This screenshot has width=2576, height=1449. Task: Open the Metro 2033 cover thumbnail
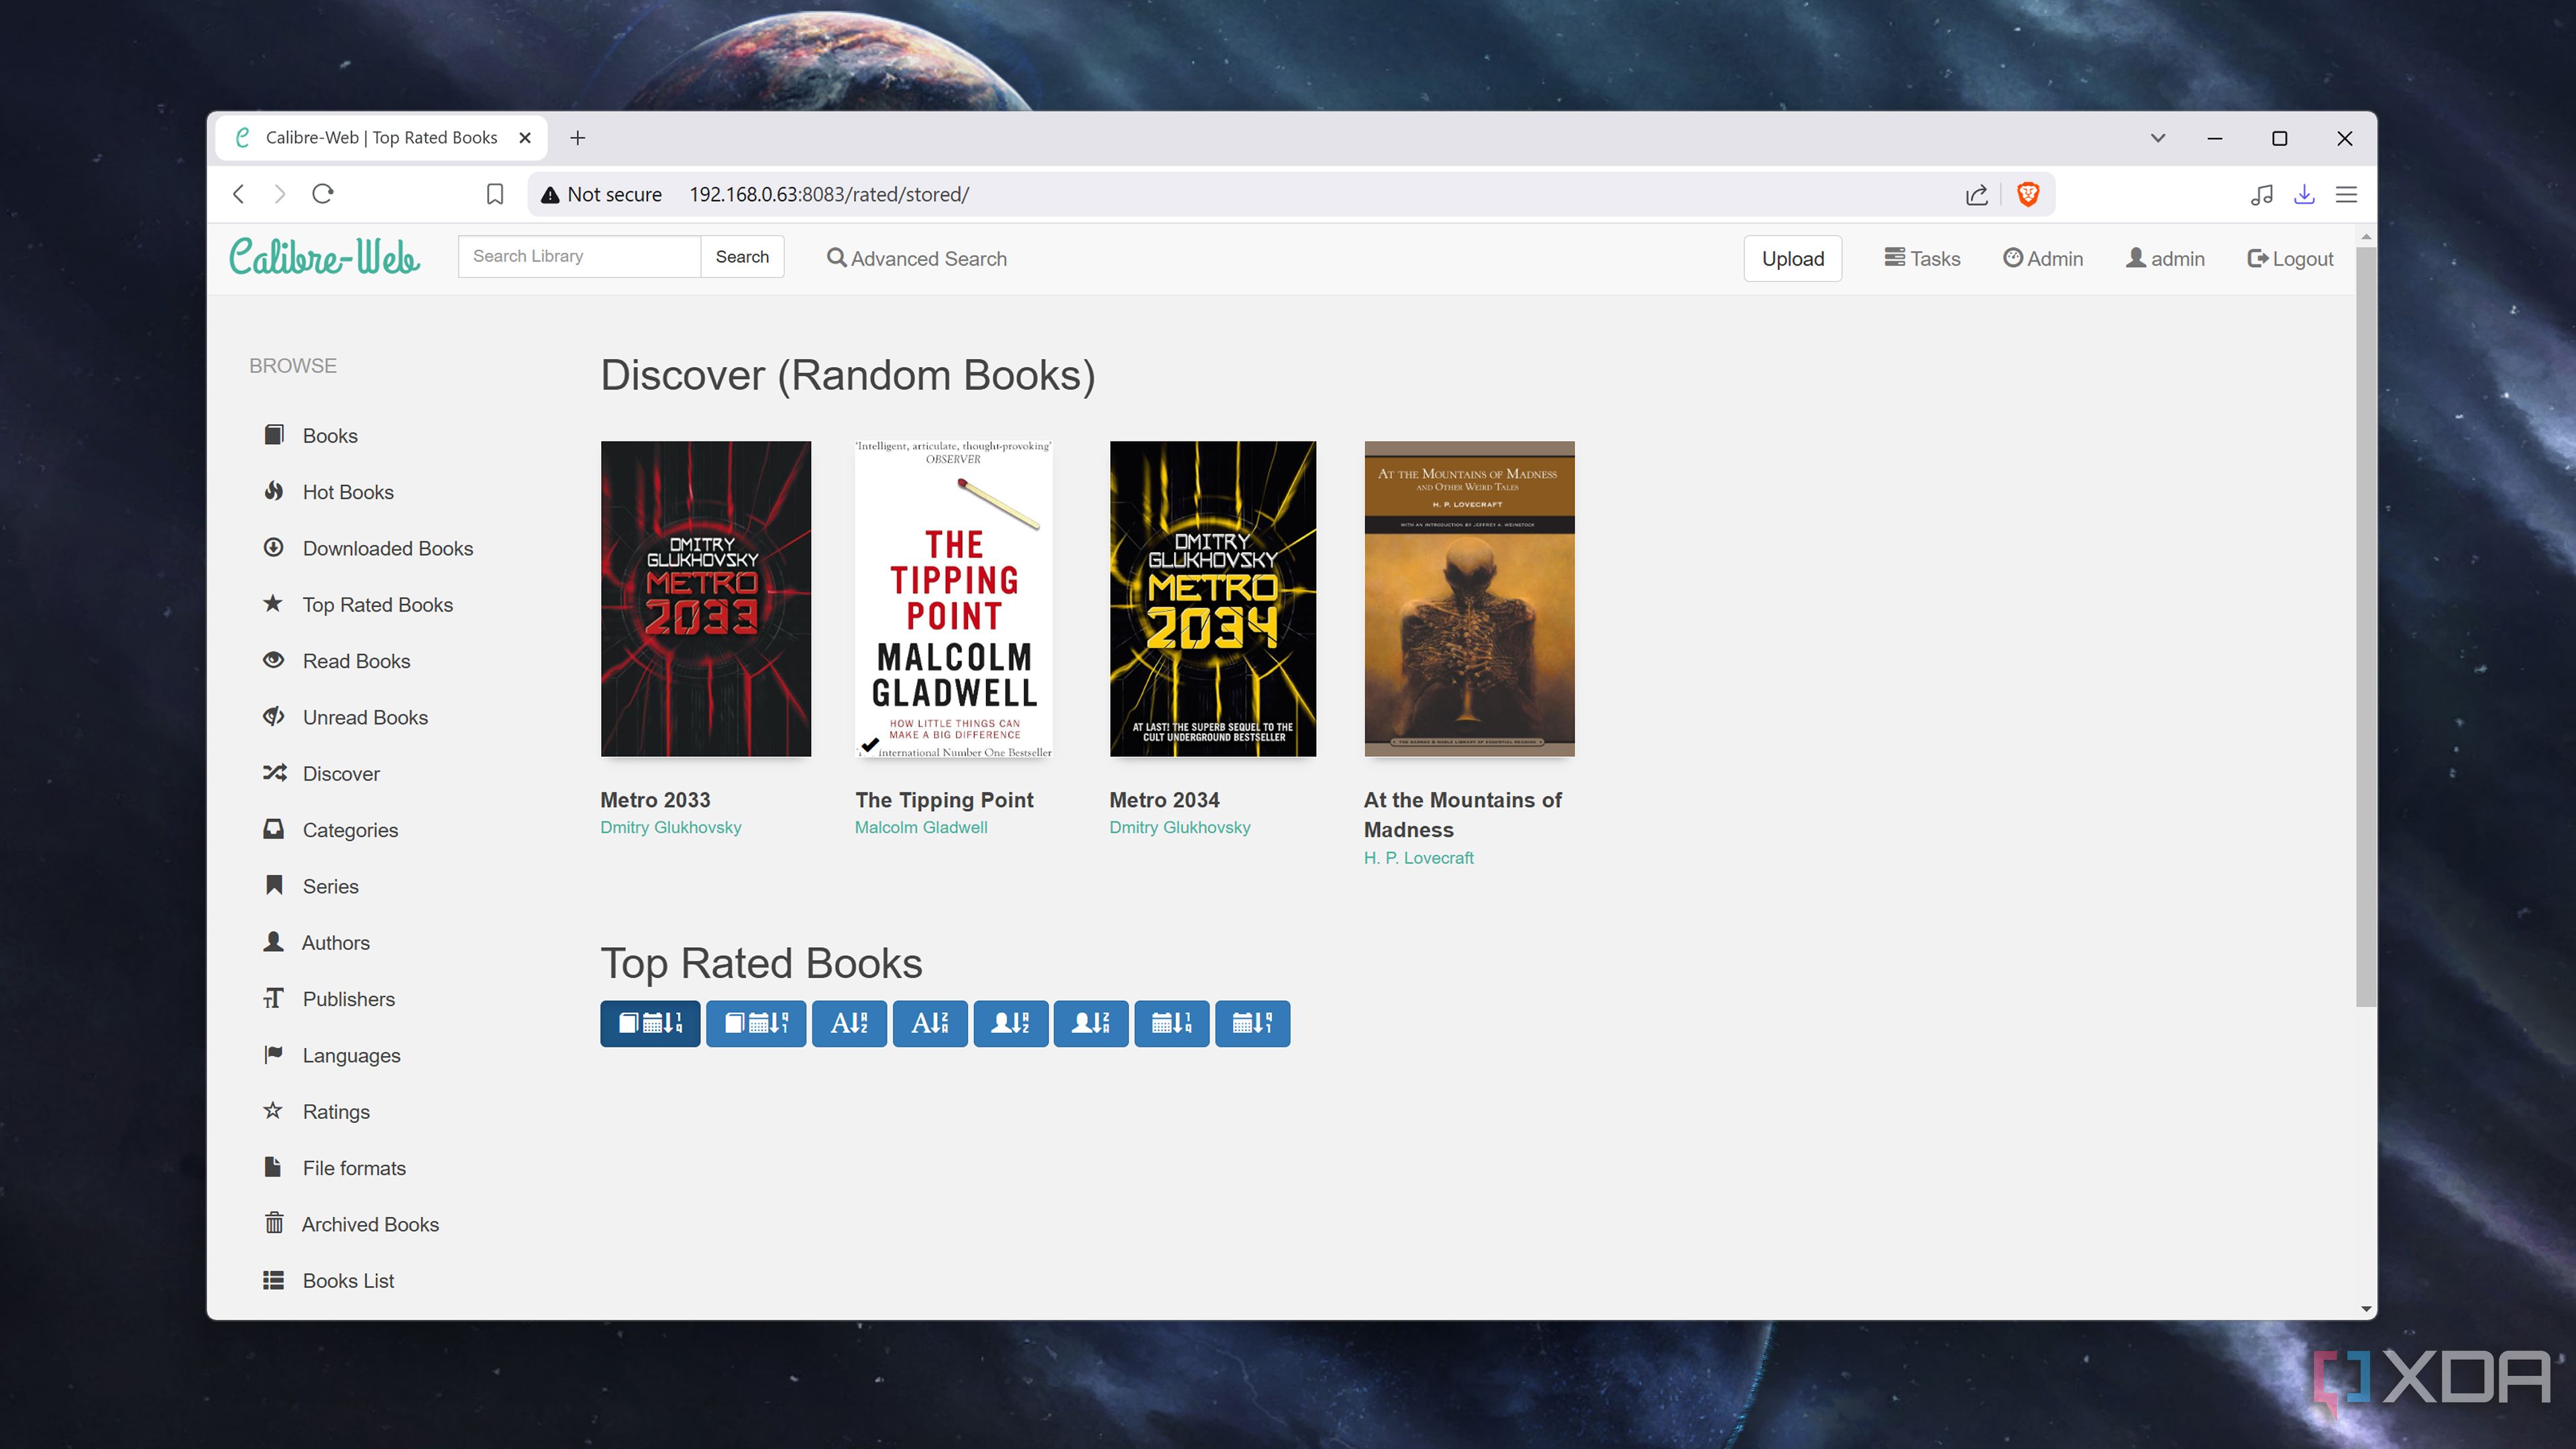(706, 599)
